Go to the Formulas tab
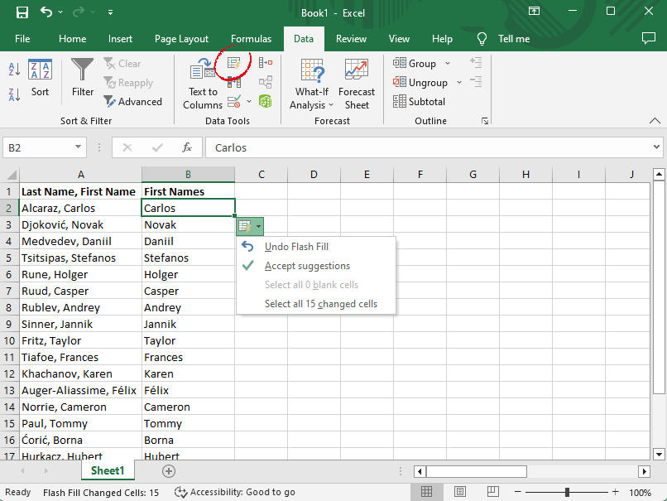667x501 pixels. (x=251, y=39)
